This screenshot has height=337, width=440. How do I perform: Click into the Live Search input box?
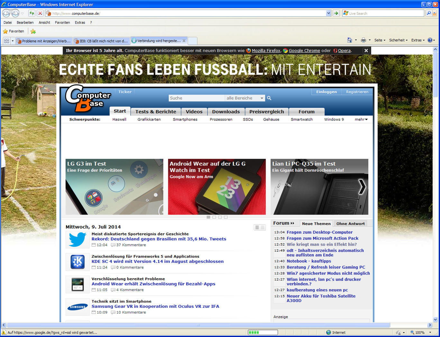click(x=383, y=13)
